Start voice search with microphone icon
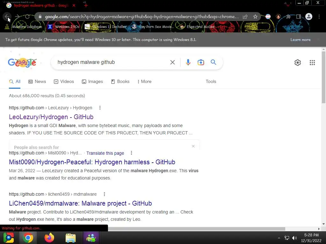 (188, 62)
